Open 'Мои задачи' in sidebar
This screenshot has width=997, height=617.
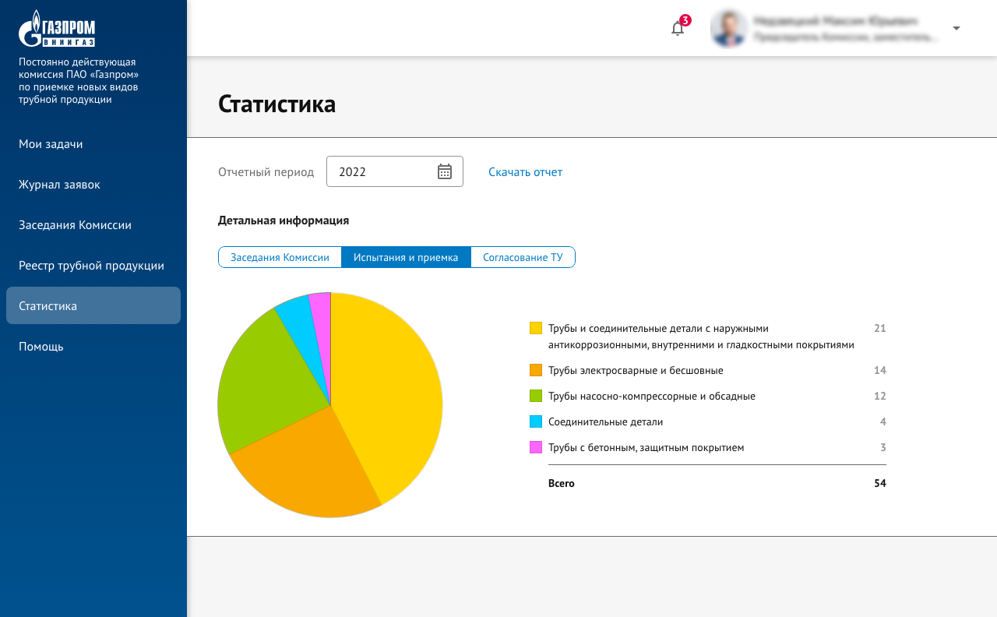click(x=51, y=144)
